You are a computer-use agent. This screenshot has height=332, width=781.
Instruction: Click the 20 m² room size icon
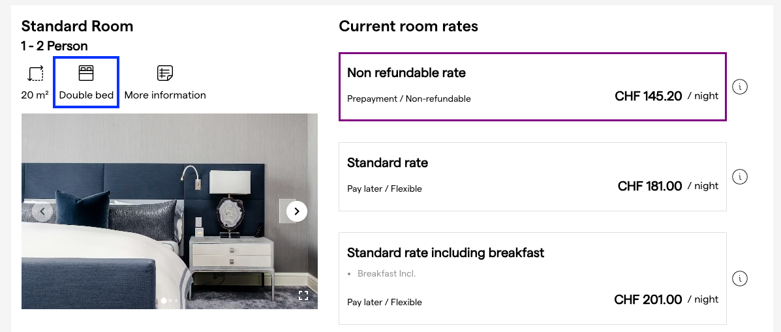click(x=35, y=73)
